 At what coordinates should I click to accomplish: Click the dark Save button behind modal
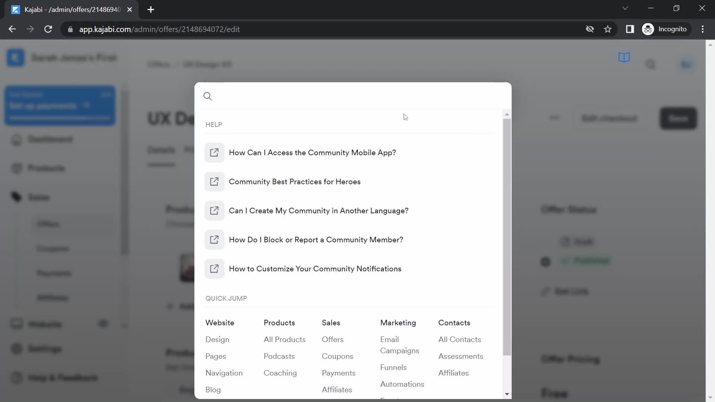(x=679, y=118)
